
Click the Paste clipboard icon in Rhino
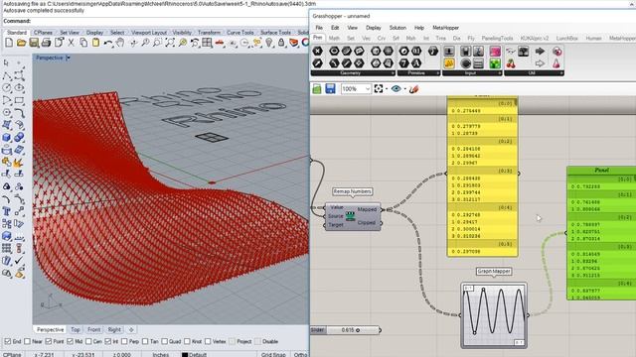(x=95, y=43)
